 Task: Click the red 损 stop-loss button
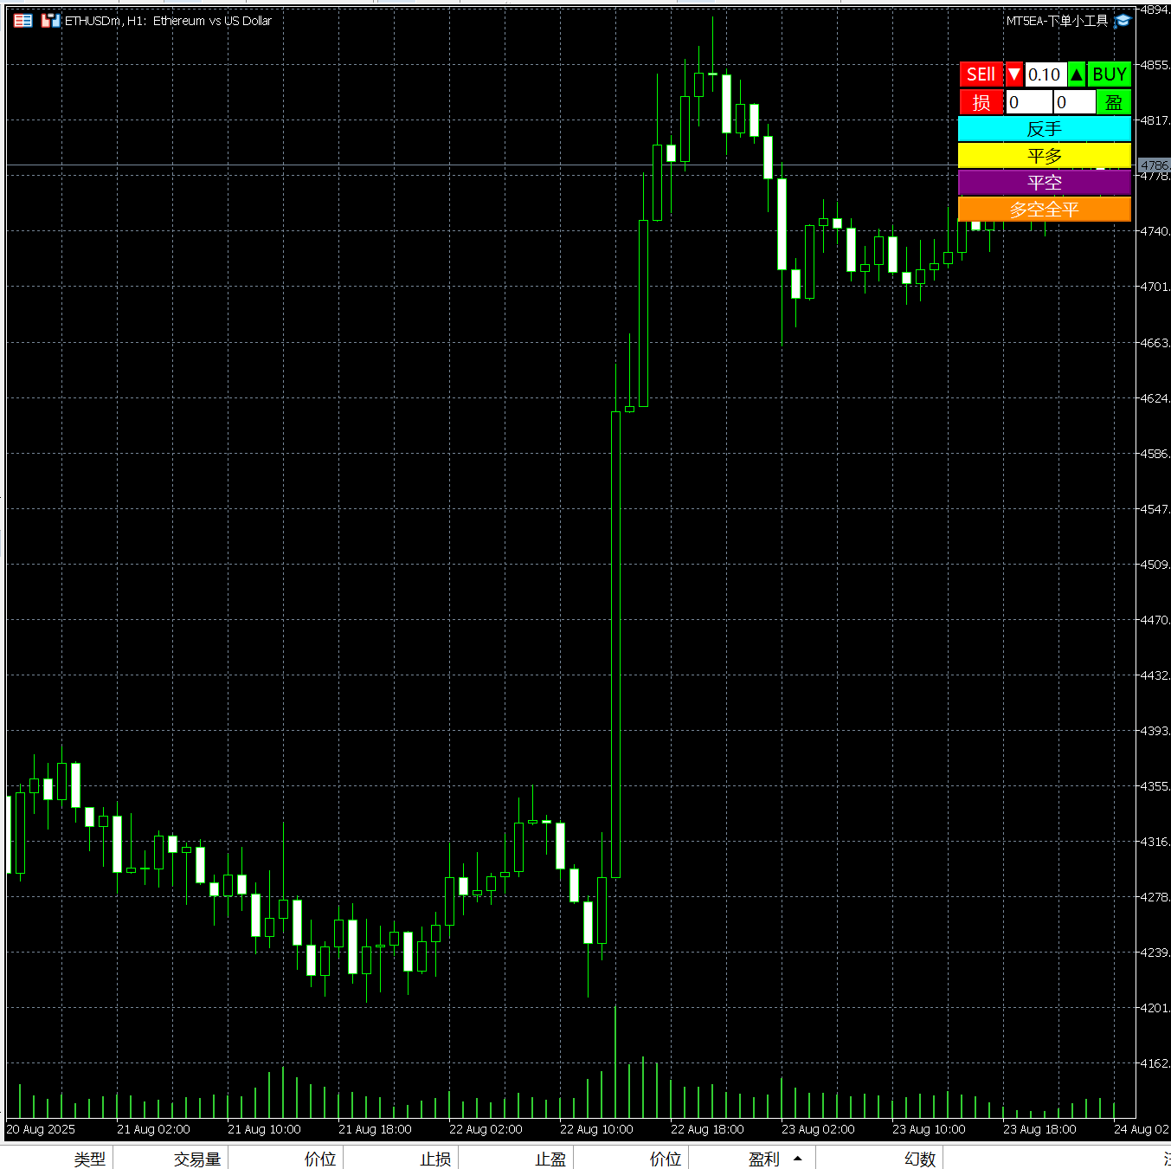click(981, 102)
